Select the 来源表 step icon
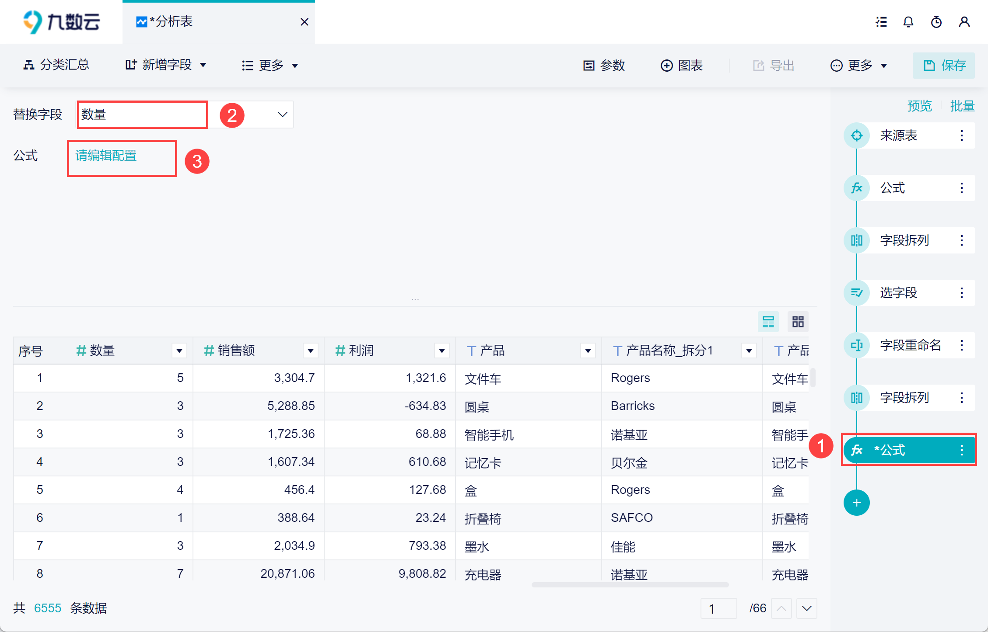 (856, 135)
